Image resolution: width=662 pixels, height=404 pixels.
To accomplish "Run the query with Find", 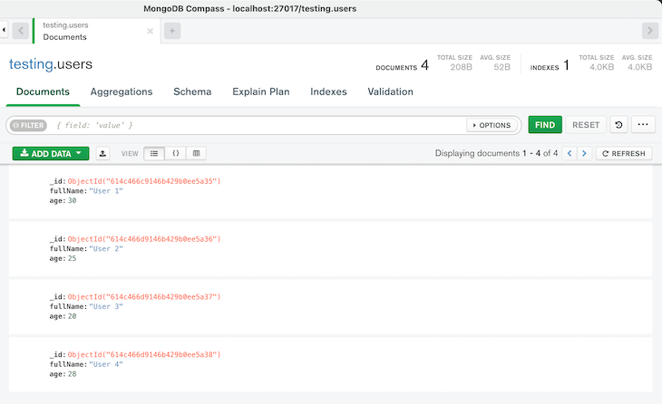I will click(545, 125).
